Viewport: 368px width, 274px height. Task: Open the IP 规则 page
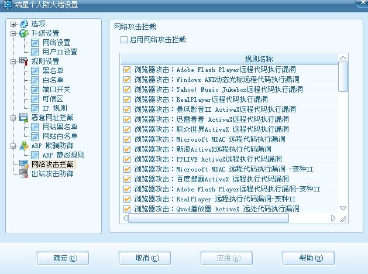[54, 108]
